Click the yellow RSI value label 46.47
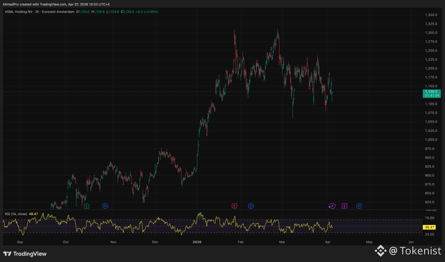This screenshot has height=262, width=445. click(429, 227)
